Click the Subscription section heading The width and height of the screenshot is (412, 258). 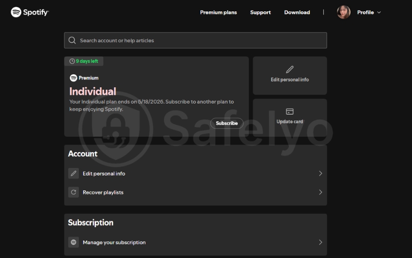point(91,222)
